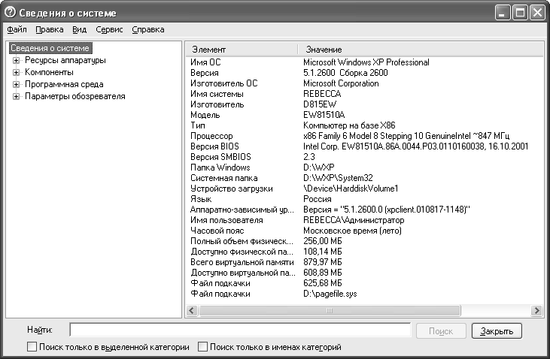Maximize the Сведения о системе window

pyautogui.click(x=520, y=13)
